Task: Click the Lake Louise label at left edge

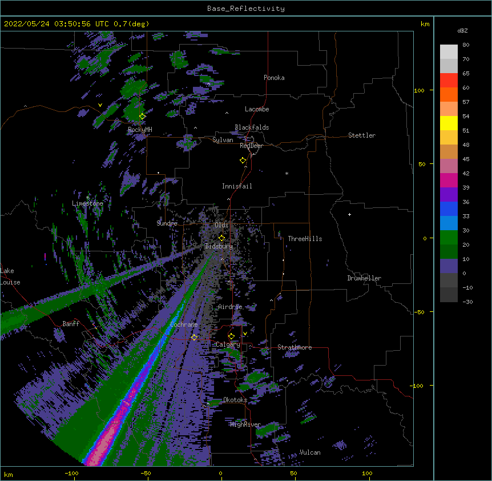Action: (10, 276)
